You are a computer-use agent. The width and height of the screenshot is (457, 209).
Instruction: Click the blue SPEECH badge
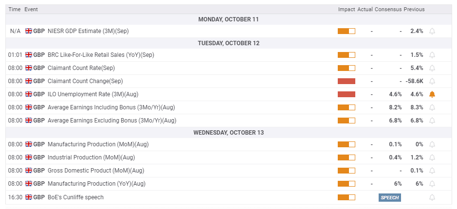click(x=389, y=197)
